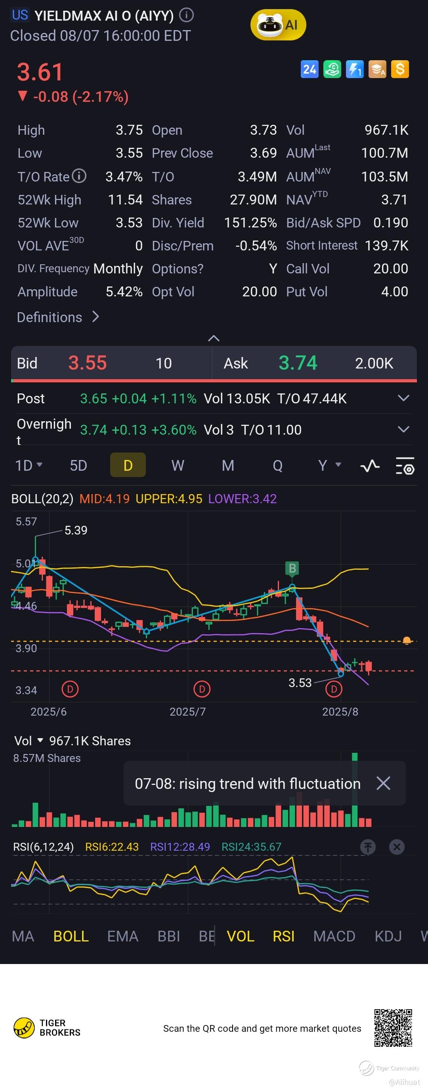Open the 1D timeframe dropdown
This screenshot has width=428, height=1092.
coord(29,466)
